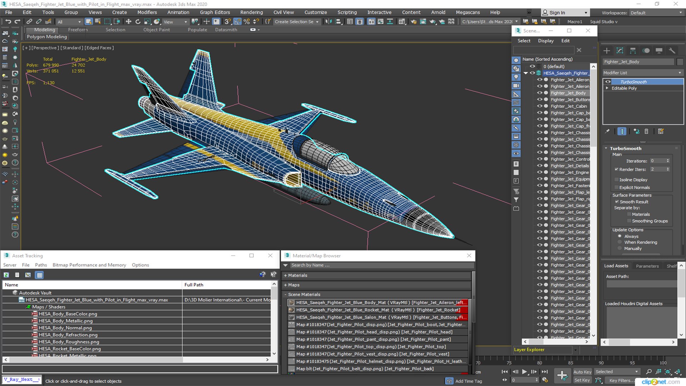Viewport: 686px width, 386px height.
Task: Choose the Select and Rotate tool
Action: pyautogui.click(x=138, y=21)
